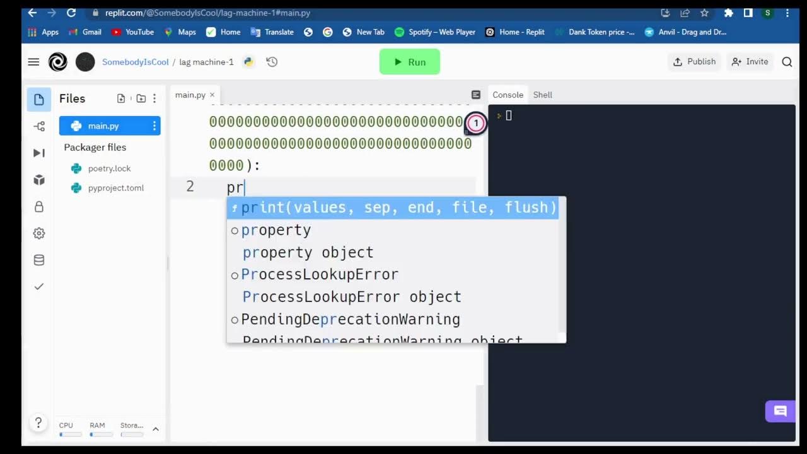The image size is (807, 454).
Task: Select the Files sidebar icon
Action: 39,100
